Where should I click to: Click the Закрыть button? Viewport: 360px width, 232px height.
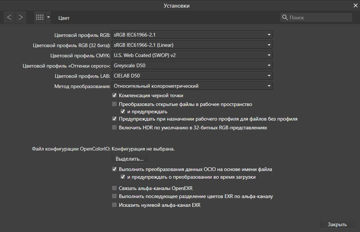pyautogui.click(x=337, y=224)
